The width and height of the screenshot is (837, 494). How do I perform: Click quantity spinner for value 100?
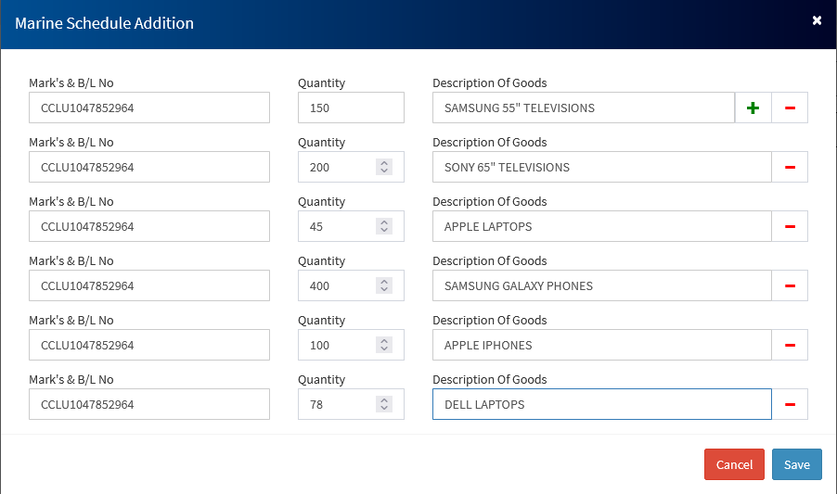384,346
